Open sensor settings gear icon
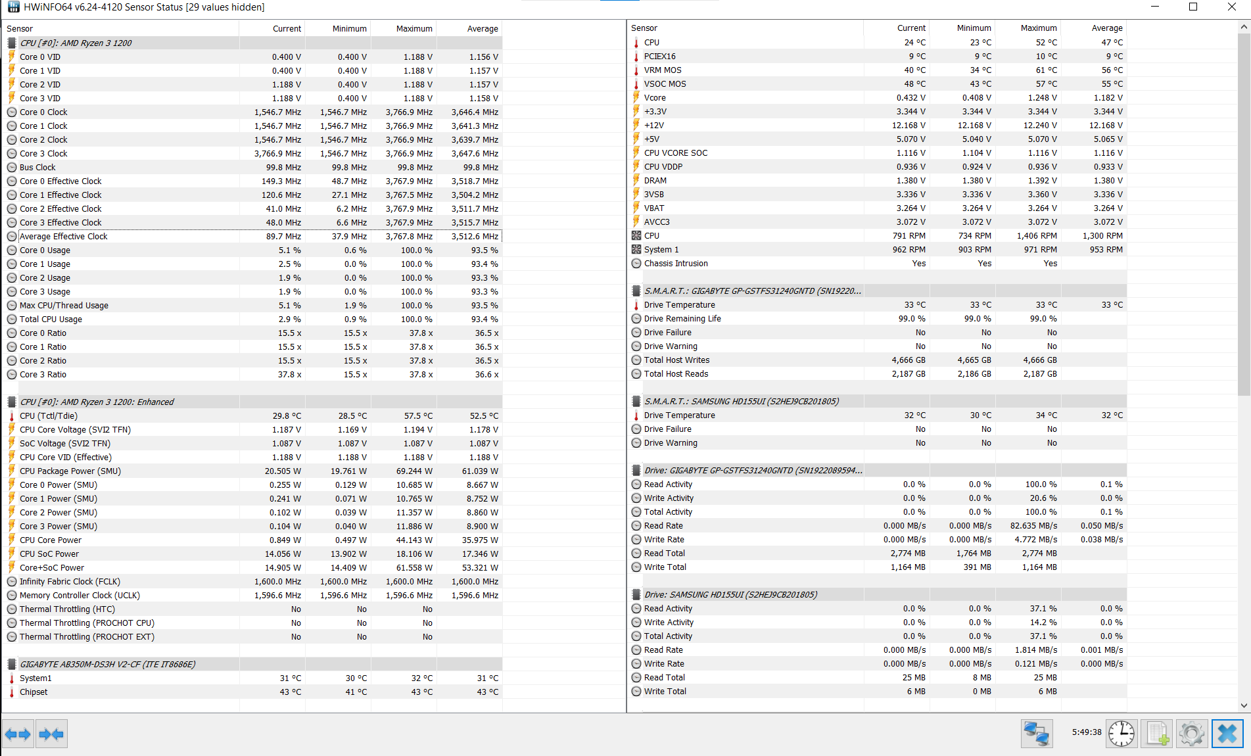Viewport: 1251px width, 756px height. pos(1191,734)
